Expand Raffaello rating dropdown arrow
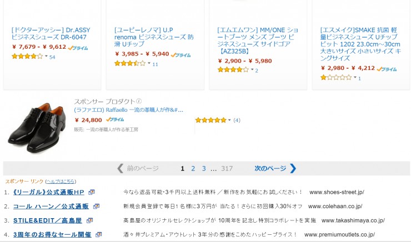 click(229, 120)
